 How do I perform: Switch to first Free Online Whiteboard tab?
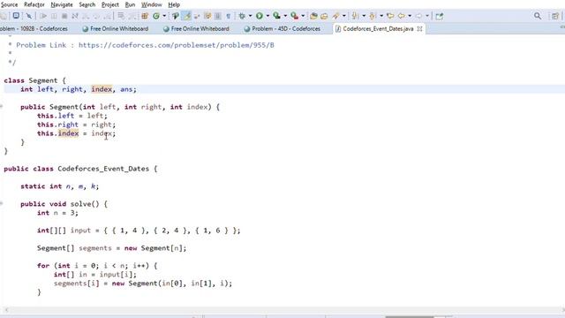click(116, 29)
